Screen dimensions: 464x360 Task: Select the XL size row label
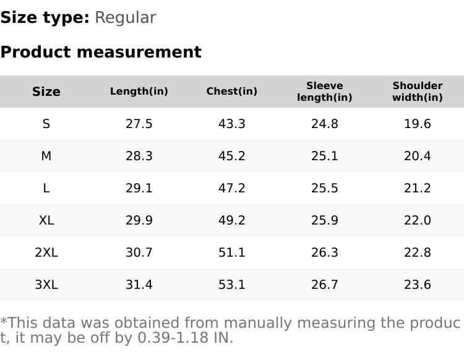click(x=46, y=220)
